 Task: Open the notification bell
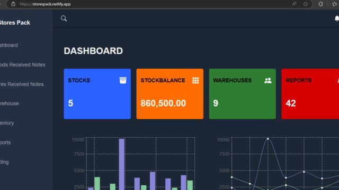coord(337,18)
